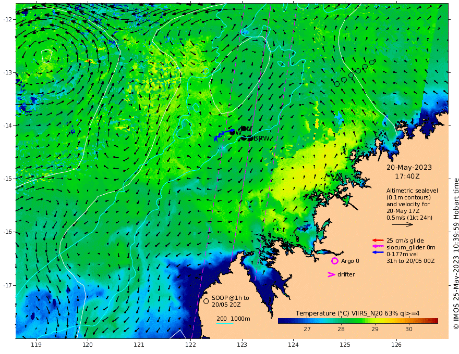
Task: Click the vertical IMOS copyright timestamp text
Action: click(455, 254)
